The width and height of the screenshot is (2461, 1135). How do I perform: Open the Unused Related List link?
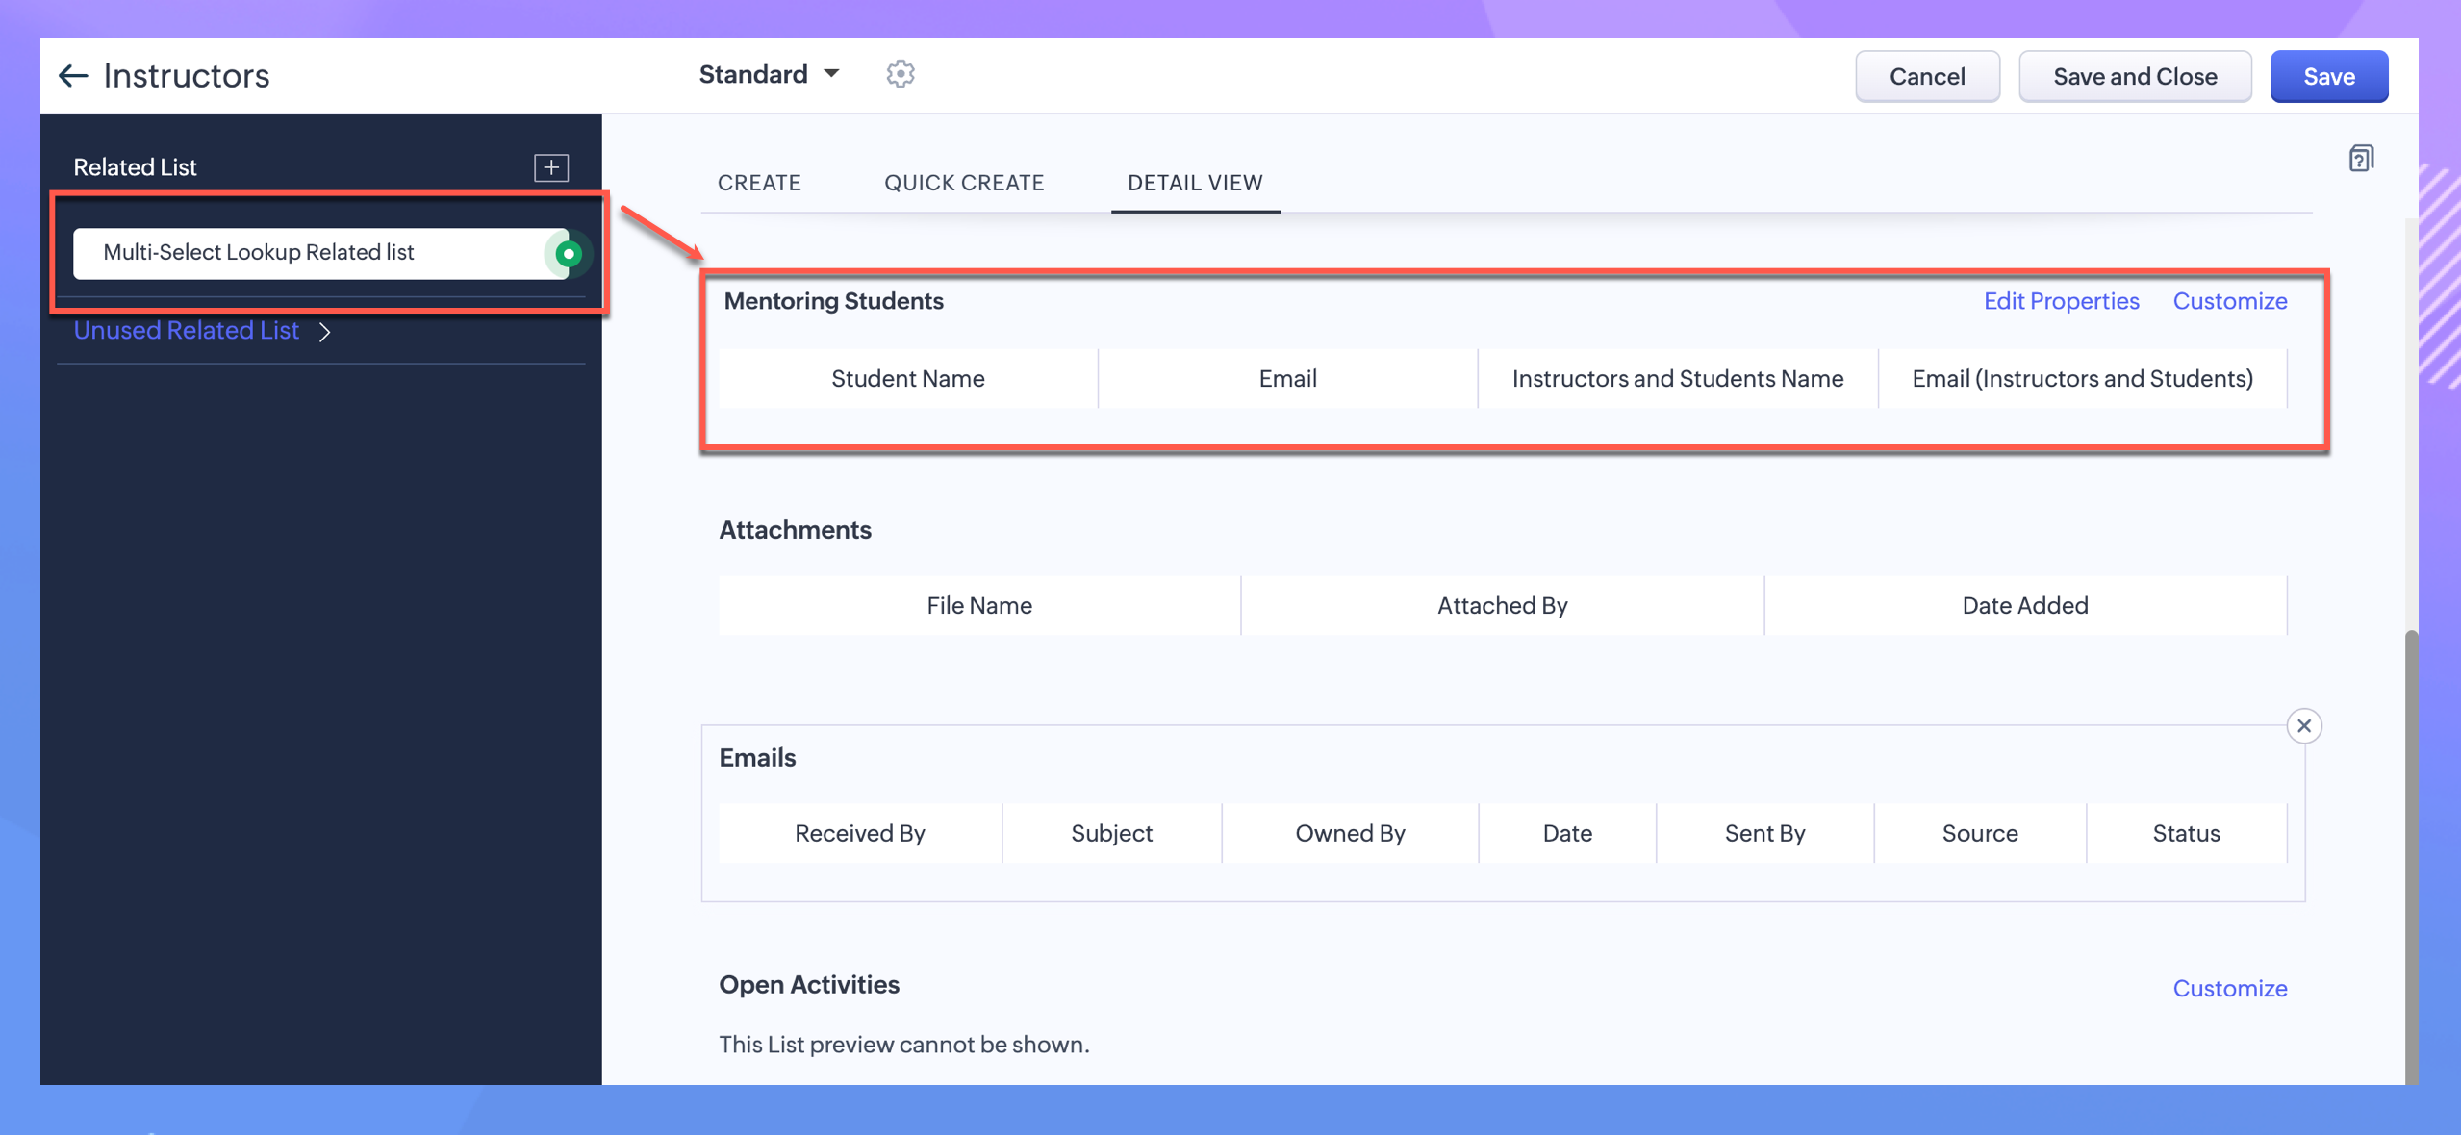187,330
